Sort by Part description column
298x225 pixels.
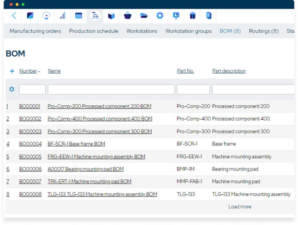[229, 71]
